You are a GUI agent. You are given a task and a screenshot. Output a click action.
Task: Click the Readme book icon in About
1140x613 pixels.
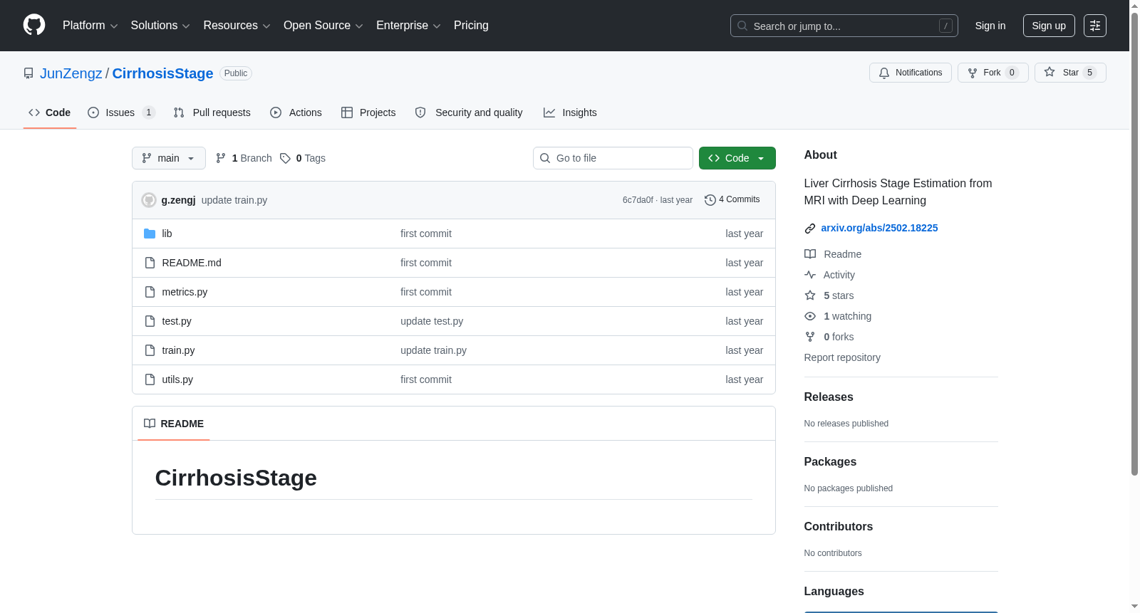coord(810,254)
